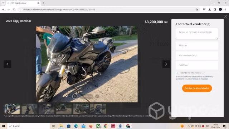229x129 pixels.
Task: Open the browser downloads icon
Action: [210, 10]
